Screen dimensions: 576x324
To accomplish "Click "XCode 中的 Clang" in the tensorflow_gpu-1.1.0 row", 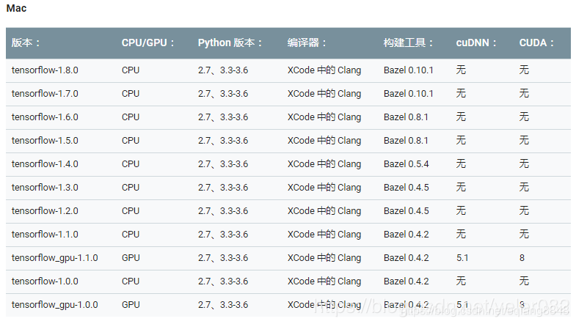I will tap(324, 258).
